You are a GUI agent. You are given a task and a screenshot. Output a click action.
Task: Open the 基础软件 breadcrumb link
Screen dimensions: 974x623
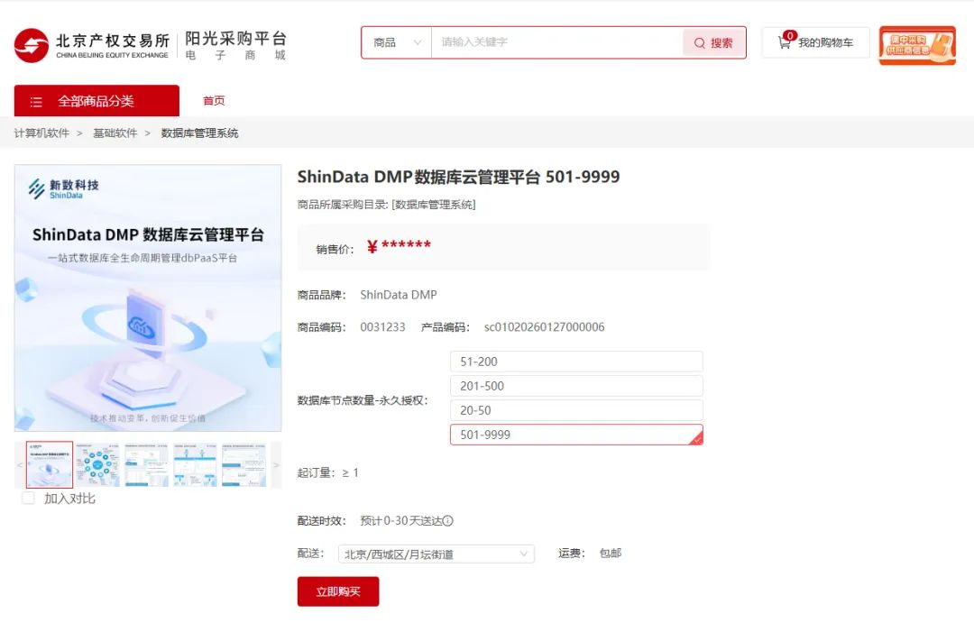click(115, 133)
